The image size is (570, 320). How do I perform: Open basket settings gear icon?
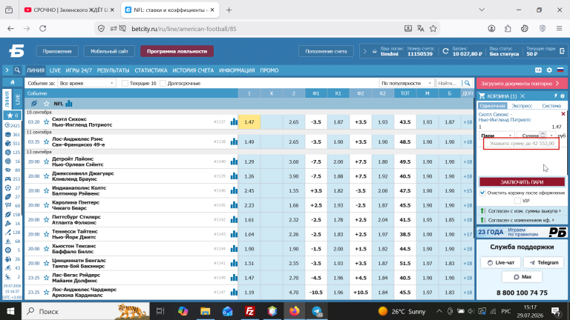(563, 96)
